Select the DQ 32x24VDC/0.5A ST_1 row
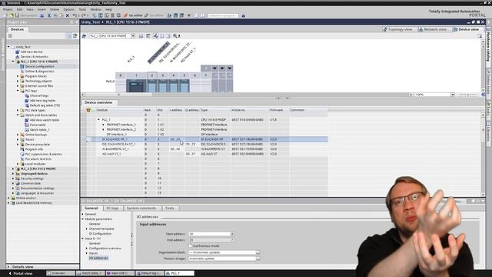Screen dimensions: 492x277 207,144
